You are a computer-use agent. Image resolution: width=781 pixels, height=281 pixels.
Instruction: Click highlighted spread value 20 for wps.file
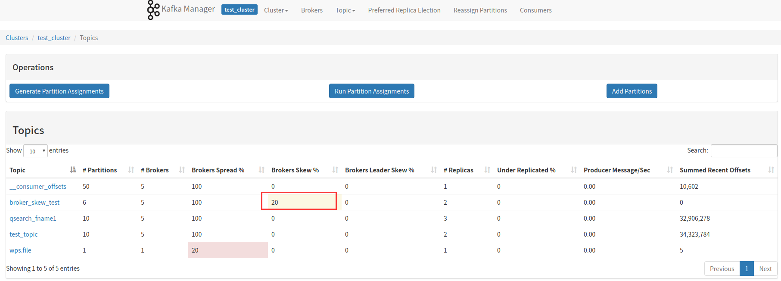[x=195, y=250]
